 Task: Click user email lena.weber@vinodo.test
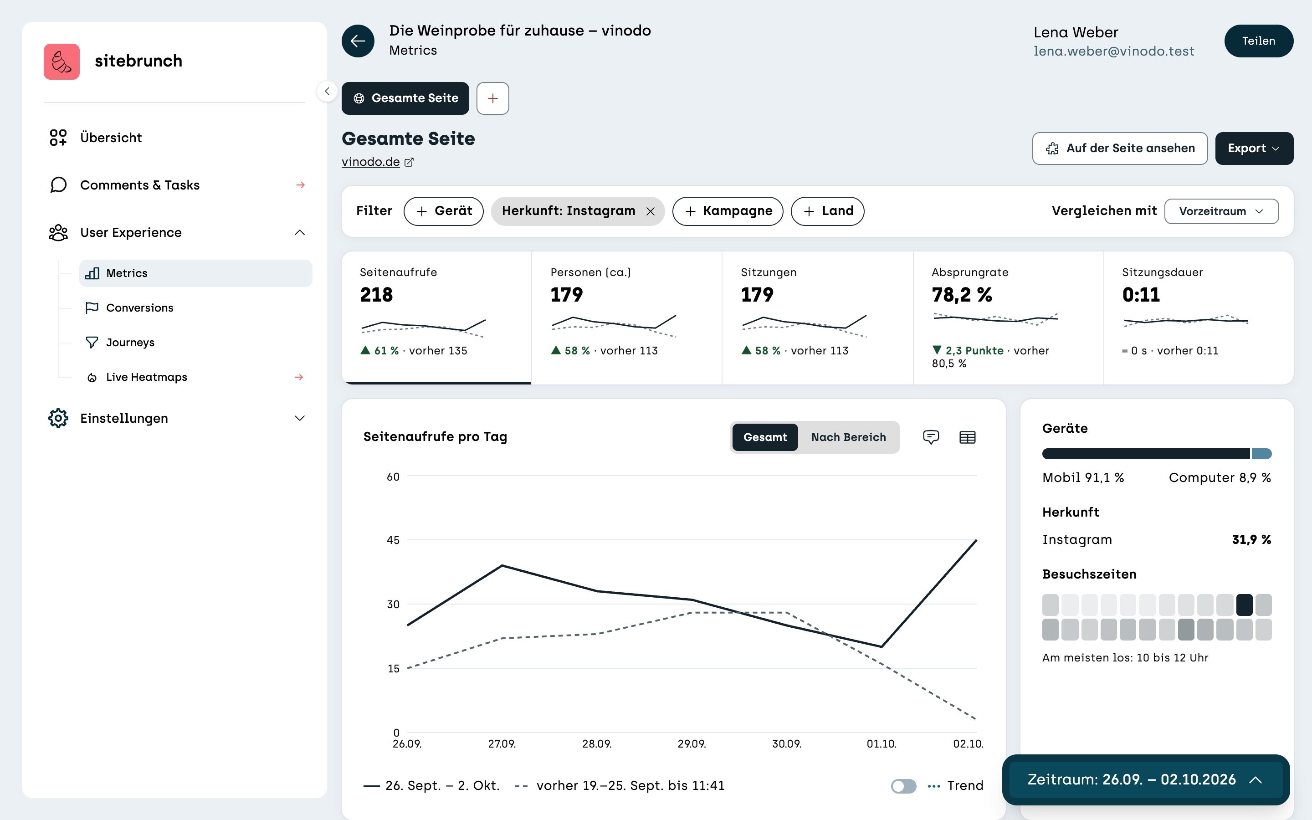1113,51
